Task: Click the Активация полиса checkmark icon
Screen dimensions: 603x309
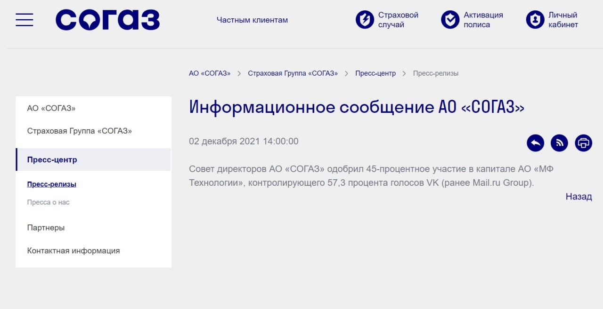Action: click(450, 20)
